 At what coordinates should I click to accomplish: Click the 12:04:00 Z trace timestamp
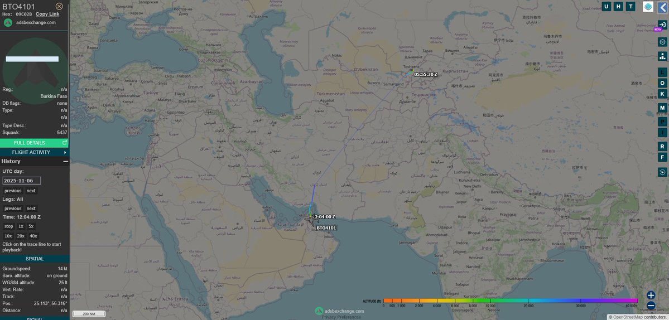[x=325, y=217]
